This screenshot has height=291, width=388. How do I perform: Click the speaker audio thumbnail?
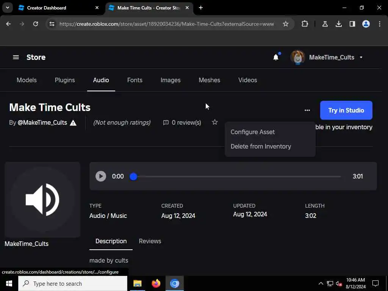42,199
